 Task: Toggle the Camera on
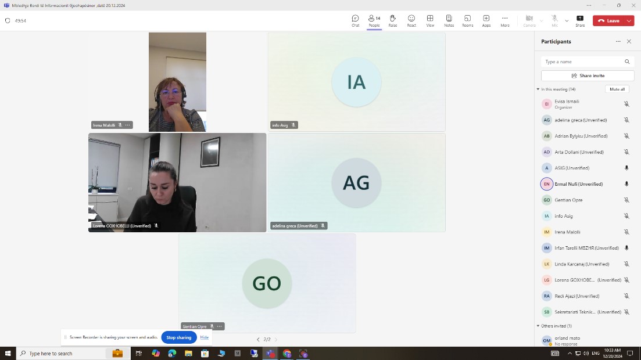529,20
